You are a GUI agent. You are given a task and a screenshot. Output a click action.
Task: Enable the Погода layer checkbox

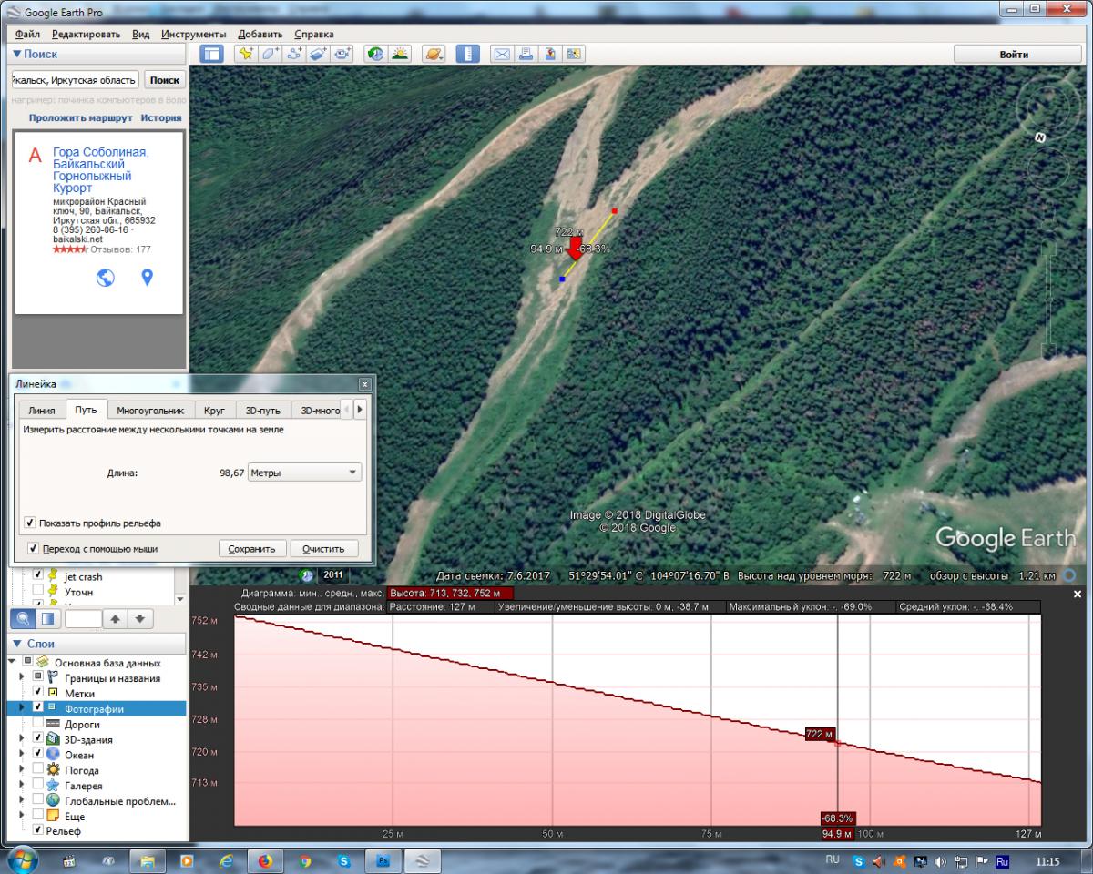tap(38, 770)
